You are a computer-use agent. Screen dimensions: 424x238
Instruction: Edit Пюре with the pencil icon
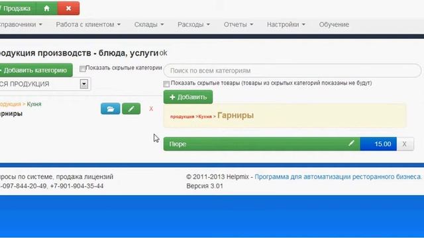[351, 143]
